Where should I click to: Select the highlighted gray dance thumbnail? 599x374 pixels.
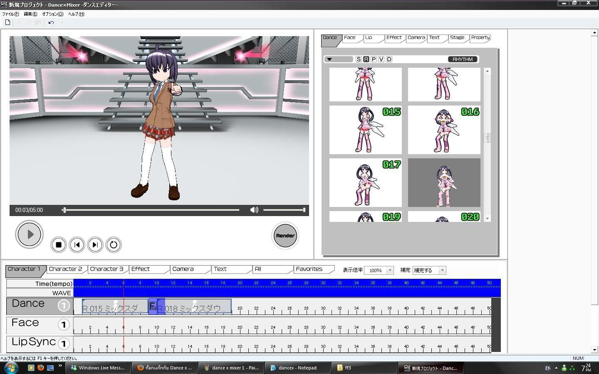pos(444,182)
